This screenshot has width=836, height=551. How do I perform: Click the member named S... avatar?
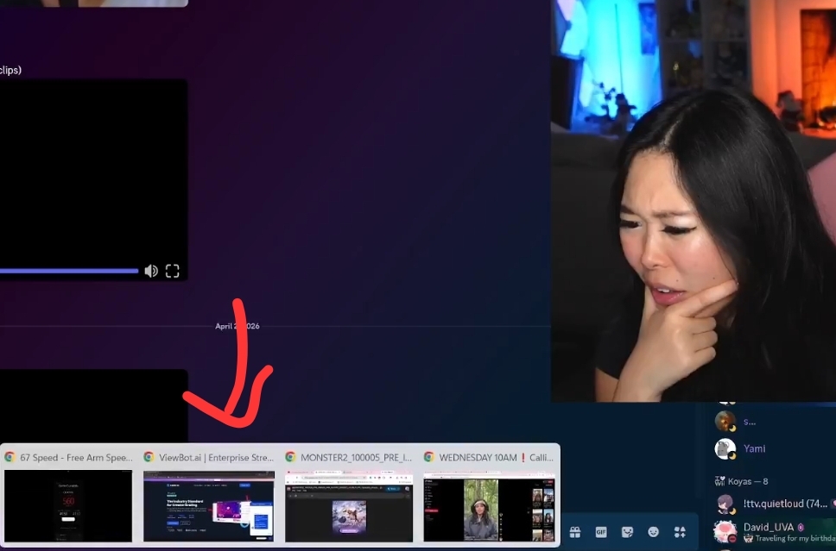(x=725, y=421)
